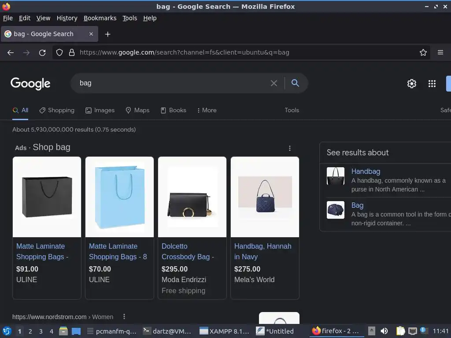The height and width of the screenshot is (338, 451).
Task: Open the navy Hannah handbag image
Action: pyautogui.click(x=265, y=197)
